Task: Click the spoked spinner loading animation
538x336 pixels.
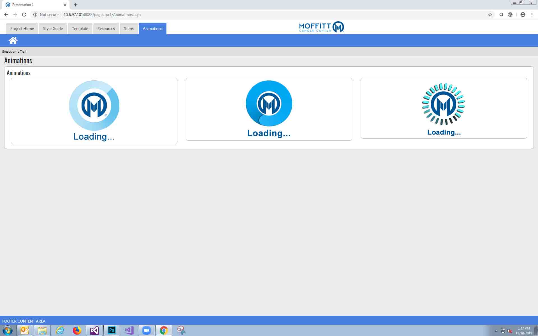Action: click(x=443, y=104)
